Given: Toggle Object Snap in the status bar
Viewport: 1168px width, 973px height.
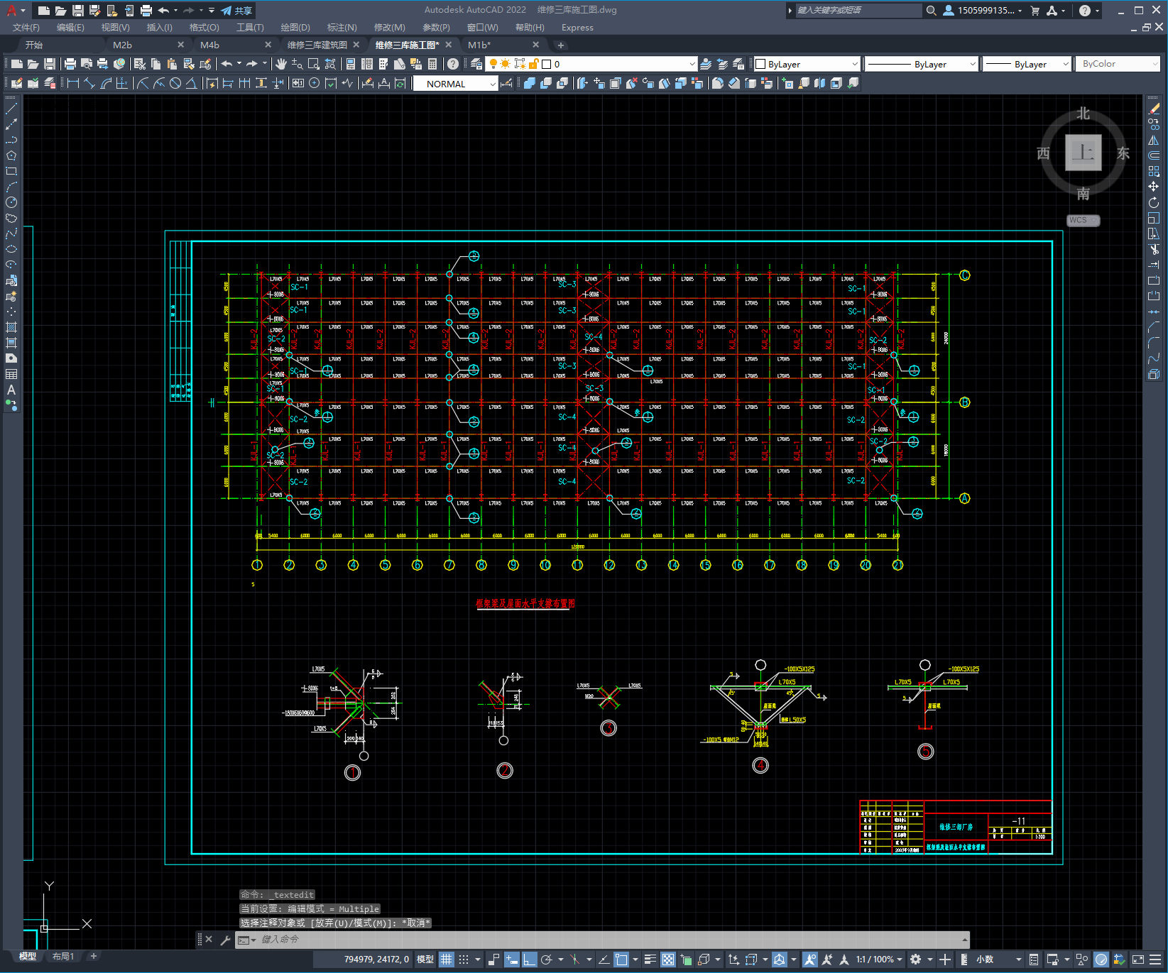Looking at the screenshot, I should coord(621,960).
